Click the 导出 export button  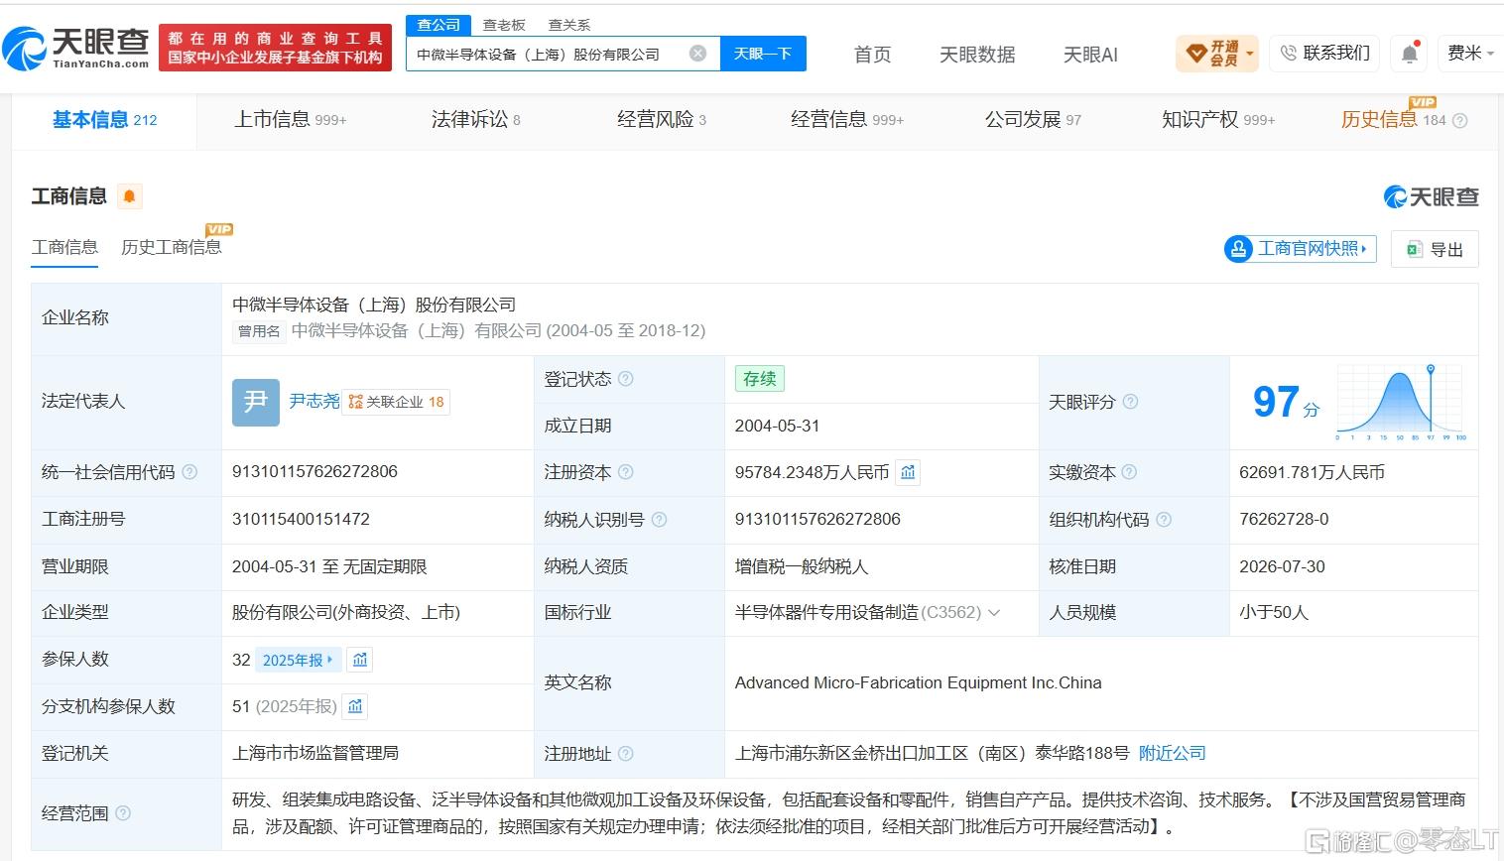pyautogui.click(x=1435, y=249)
